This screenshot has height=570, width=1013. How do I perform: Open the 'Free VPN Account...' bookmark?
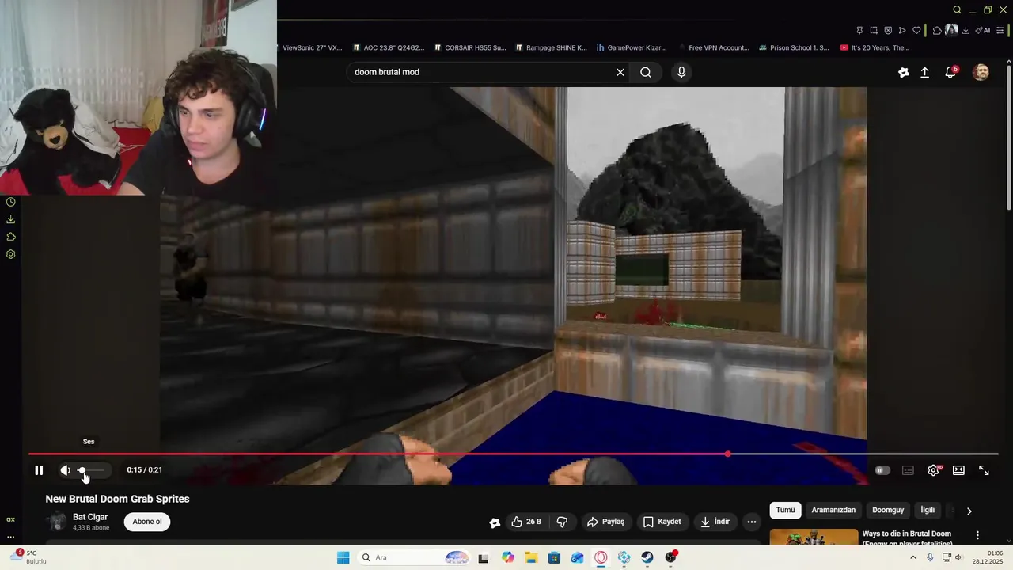713,47
